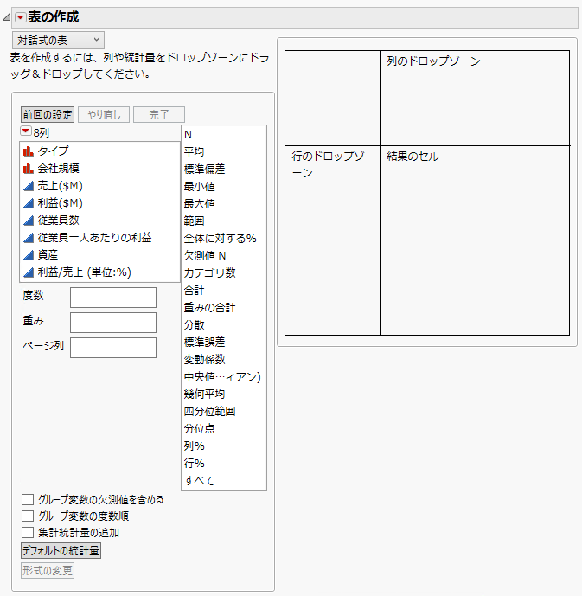Select 平均 in the statistics list

click(195, 151)
